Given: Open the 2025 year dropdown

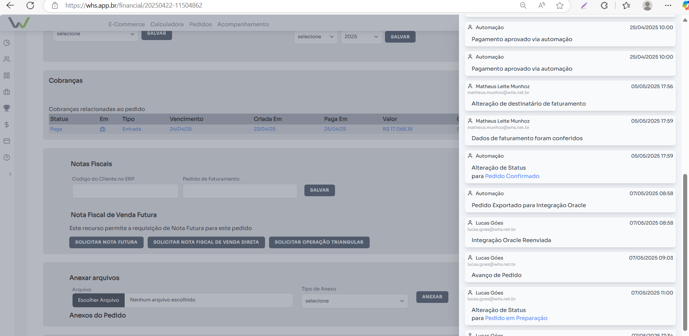Looking at the screenshot, I should click(x=361, y=37).
